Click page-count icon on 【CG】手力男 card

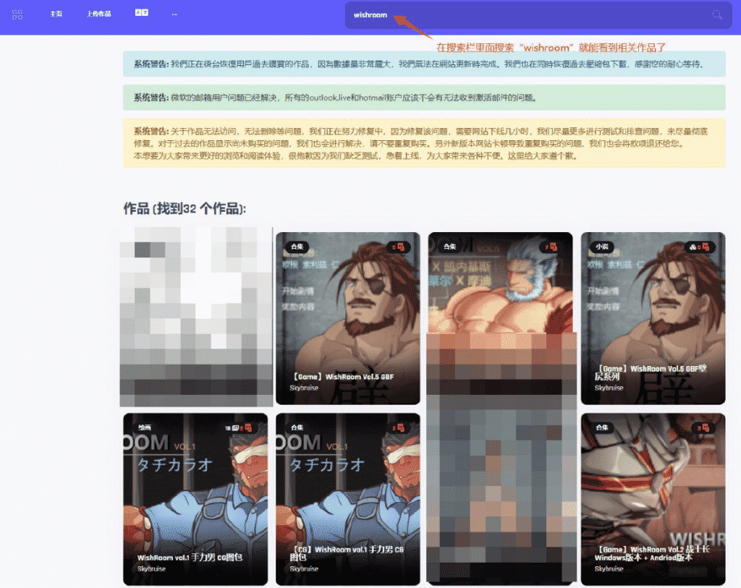tap(400, 428)
